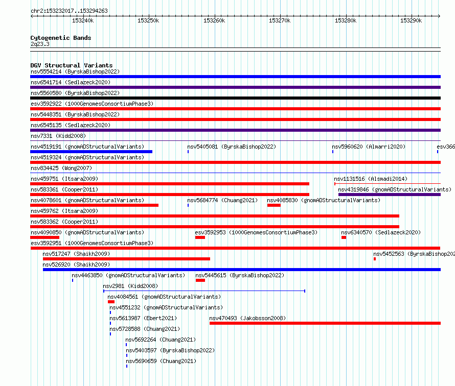The image size is (455, 386).
Task: Select the red nsv470493 variant bar
Action: 325,323
